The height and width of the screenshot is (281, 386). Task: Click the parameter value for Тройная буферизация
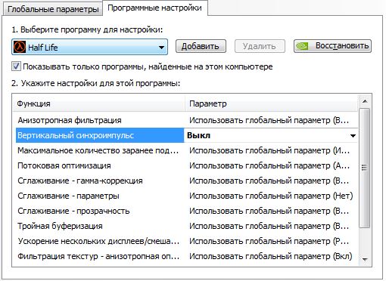(269, 226)
